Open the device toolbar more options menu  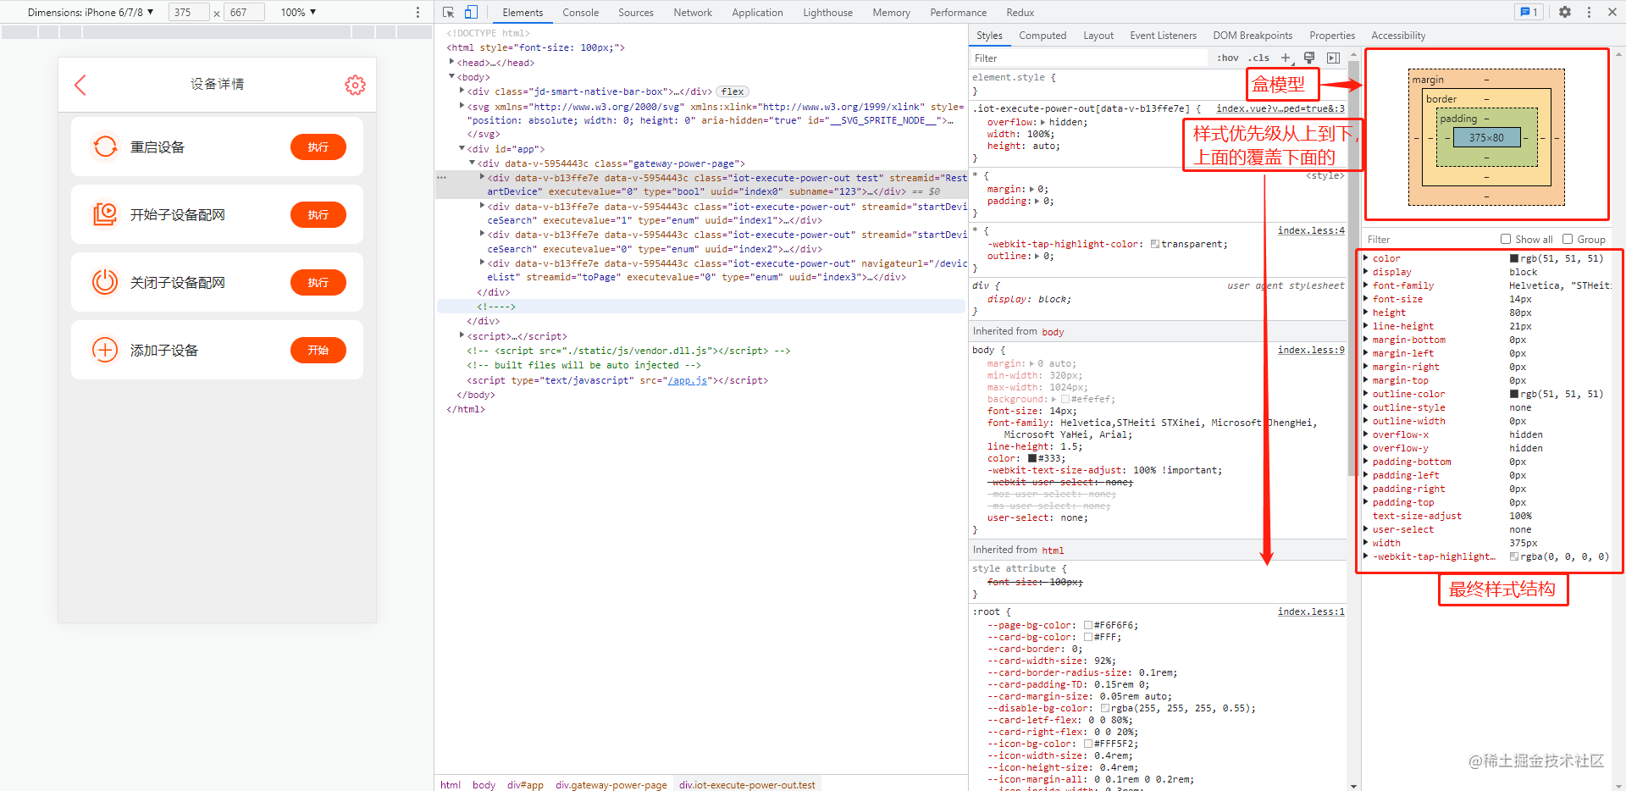click(x=418, y=12)
